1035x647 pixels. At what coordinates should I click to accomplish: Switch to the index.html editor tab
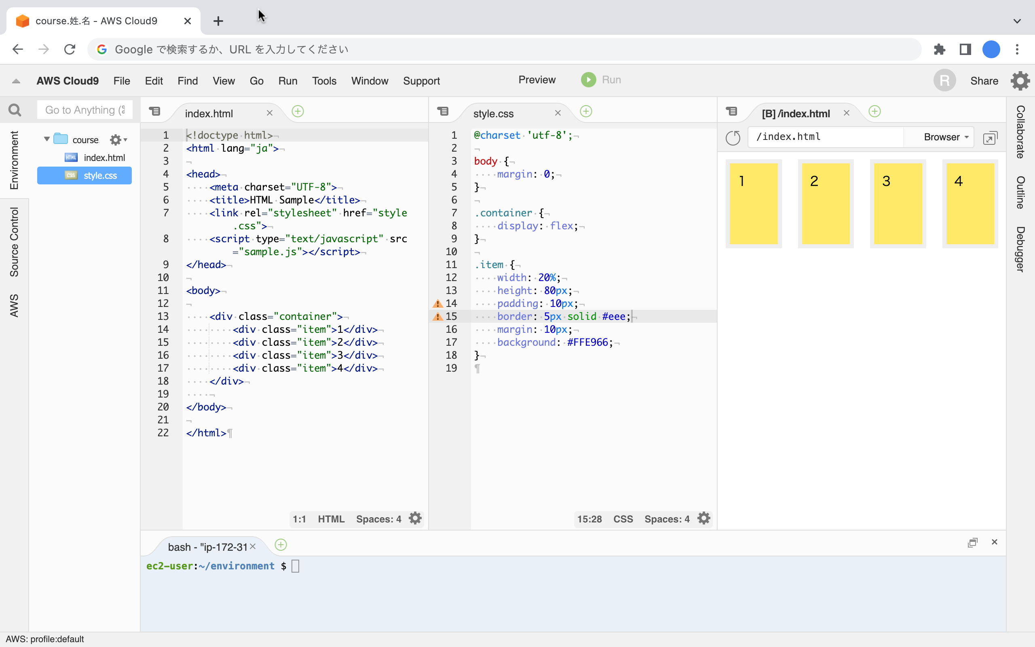(x=209, y=113)
